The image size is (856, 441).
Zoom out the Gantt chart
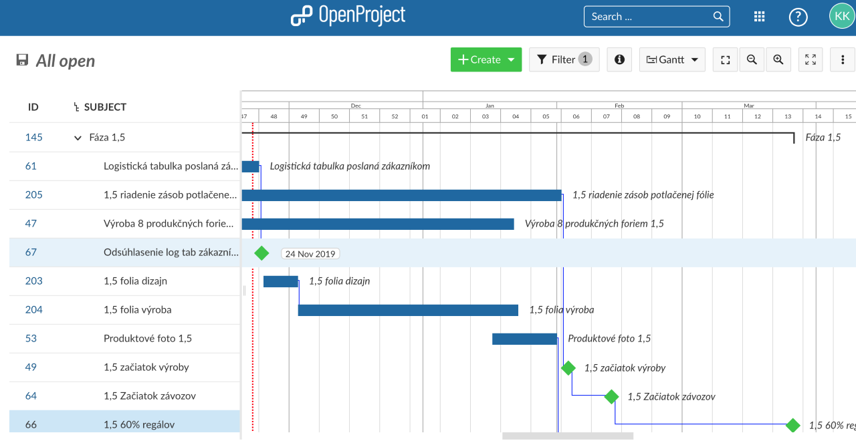tap(752, 59)
